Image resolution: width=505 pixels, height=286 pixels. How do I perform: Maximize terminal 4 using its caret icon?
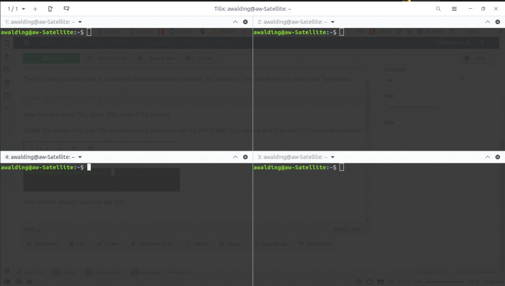point(235,157)
